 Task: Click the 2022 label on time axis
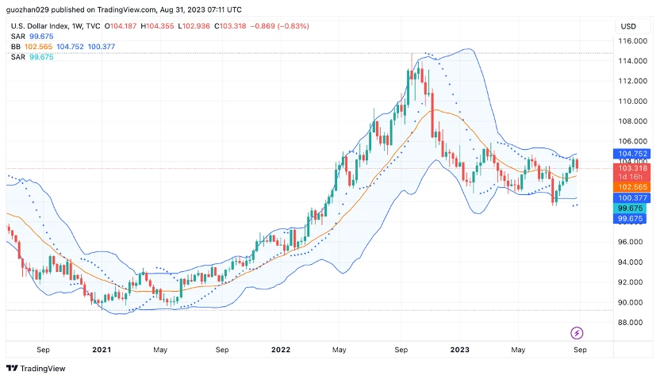pos(280,349)
